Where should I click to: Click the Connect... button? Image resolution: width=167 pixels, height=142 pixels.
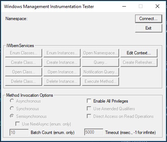tap(149, 19)
